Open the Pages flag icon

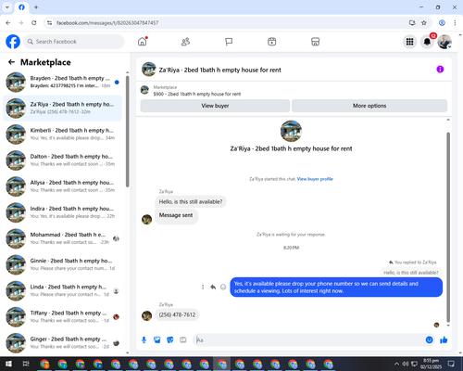(x=229, y=42)
